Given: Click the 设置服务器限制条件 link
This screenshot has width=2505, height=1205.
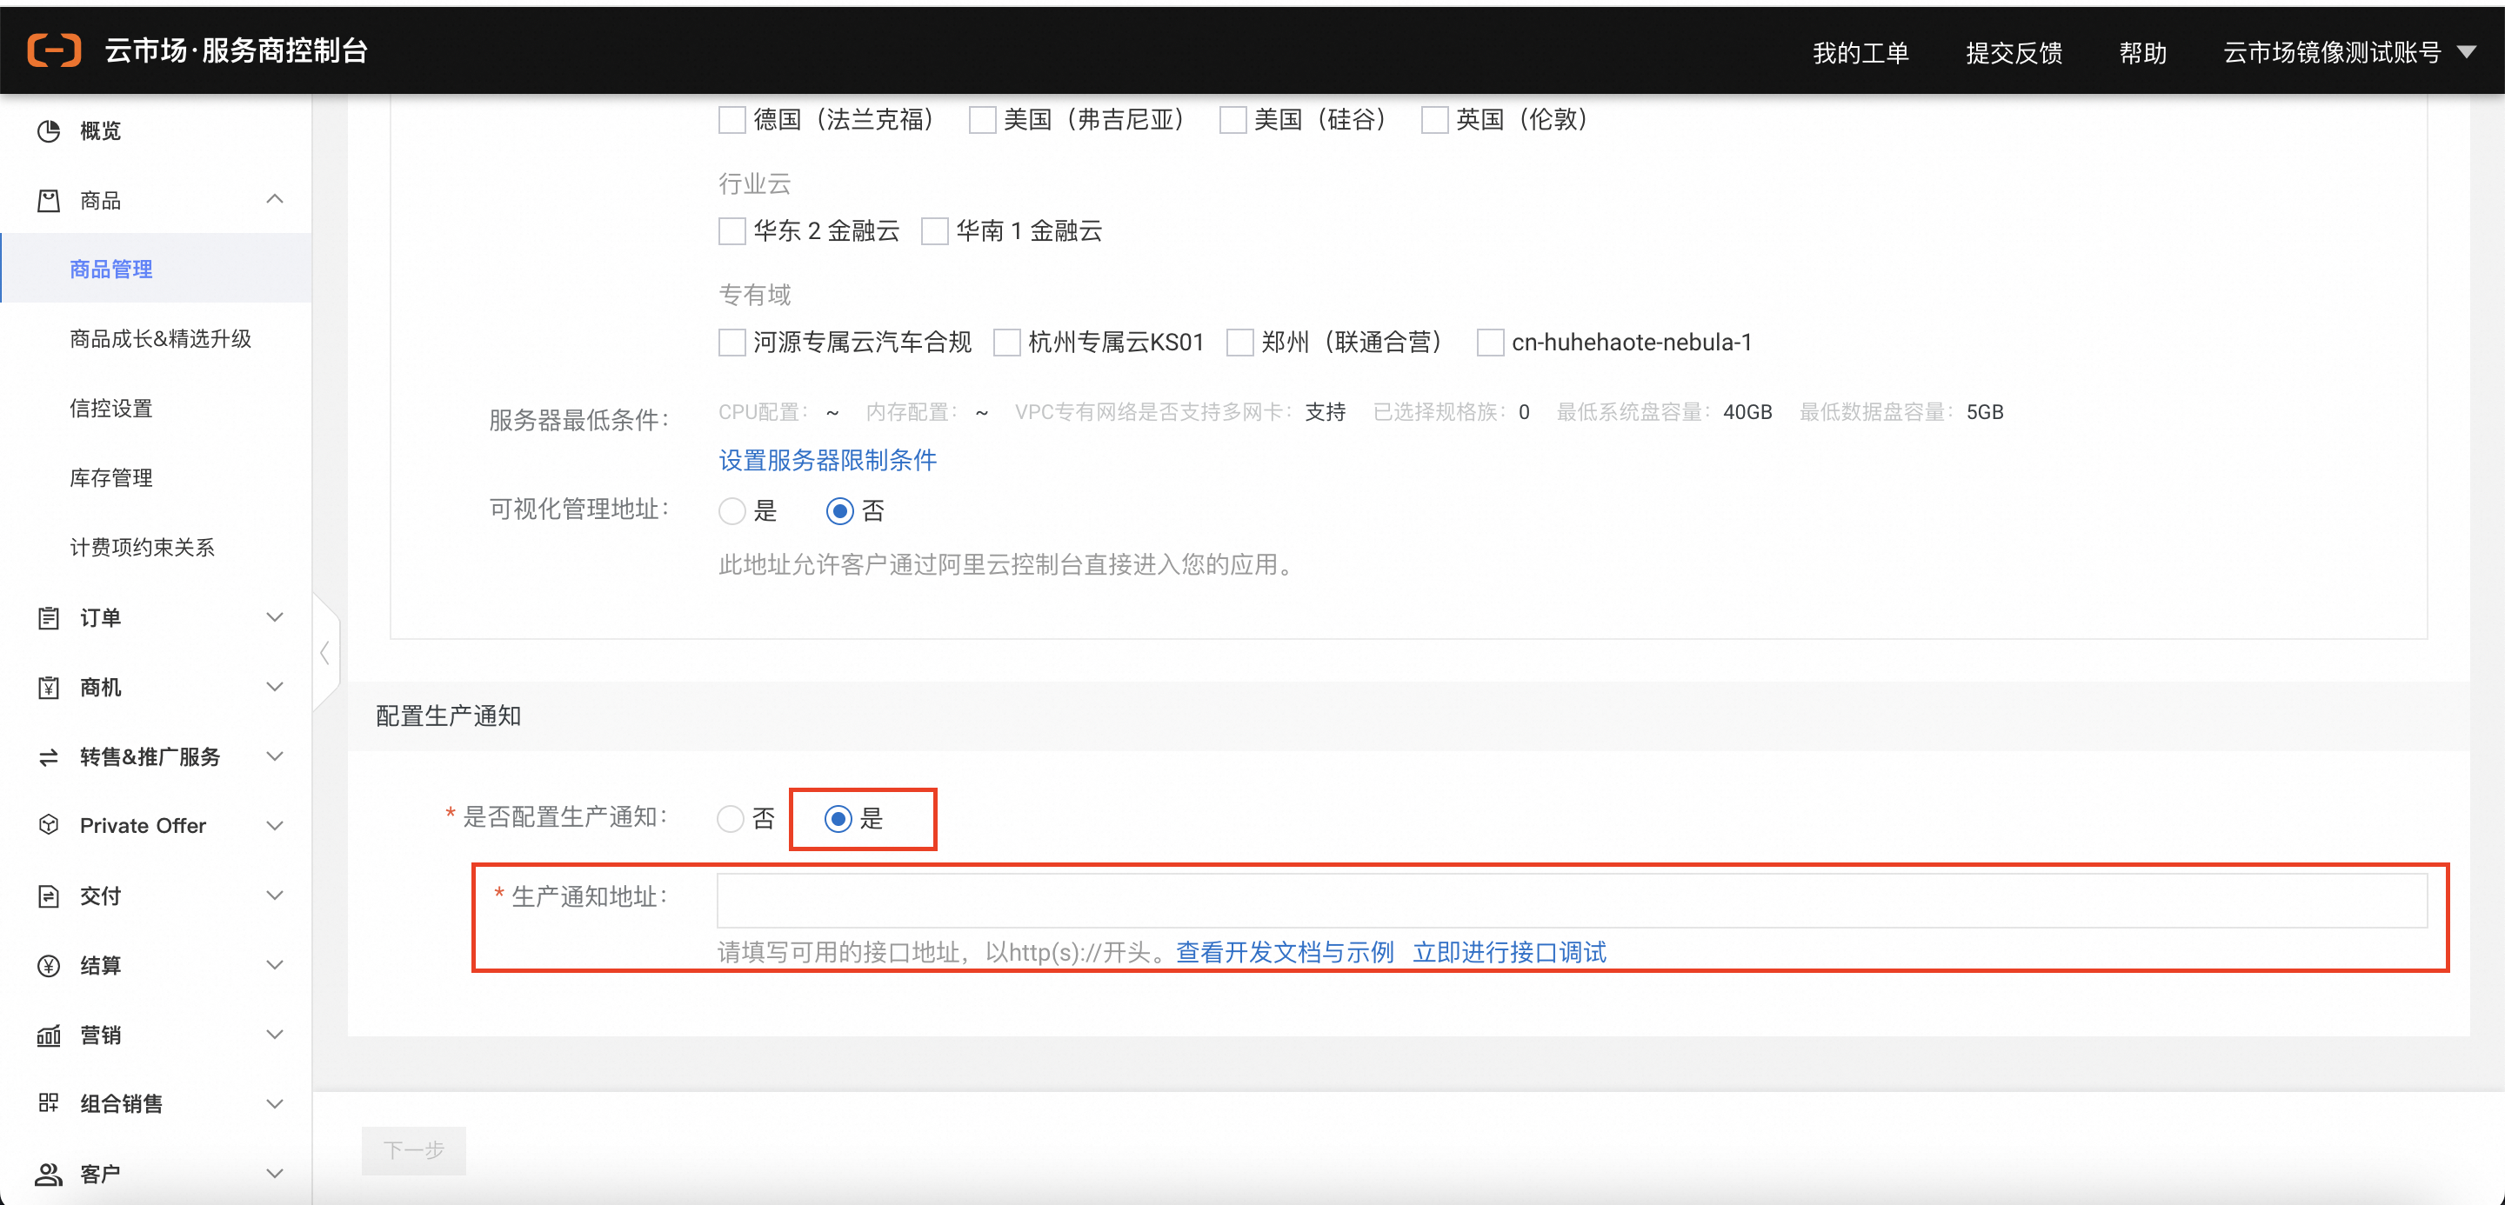Looking at the screenshot, I should tap(827, 461).
